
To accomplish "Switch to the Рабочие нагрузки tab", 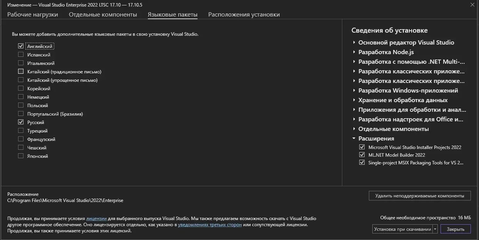I will [x=32, y=15].
